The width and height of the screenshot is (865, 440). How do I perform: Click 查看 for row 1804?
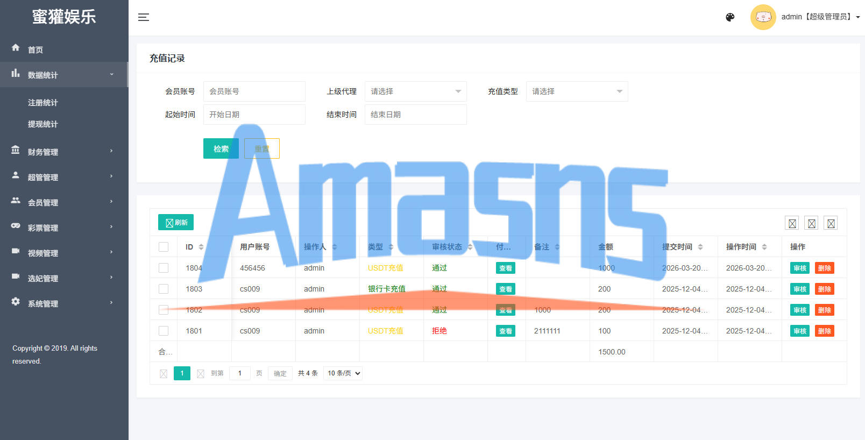[x=506, y=268]
